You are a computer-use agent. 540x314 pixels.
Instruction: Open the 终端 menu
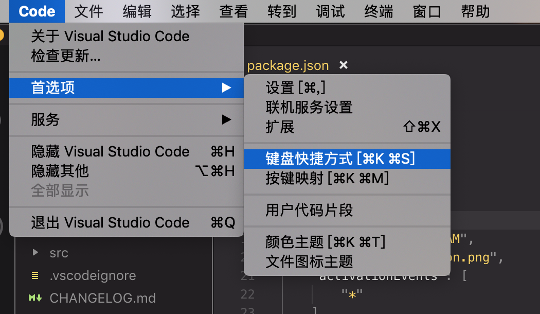pos(379,11)
